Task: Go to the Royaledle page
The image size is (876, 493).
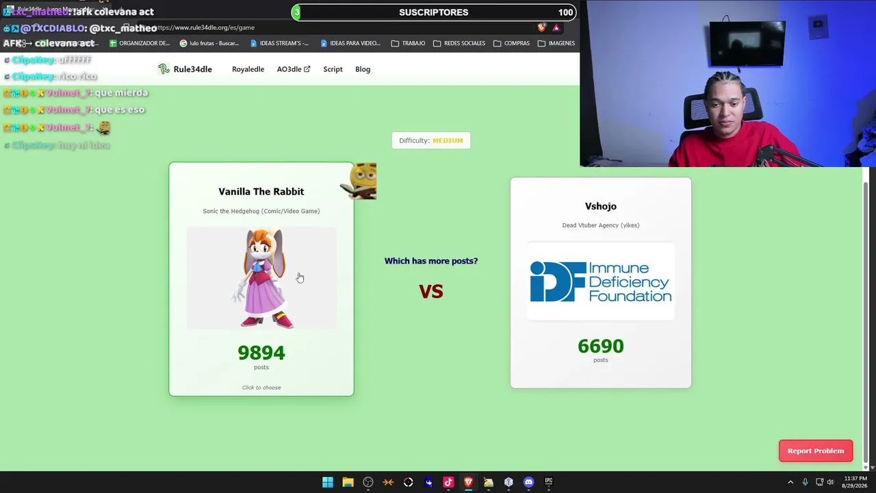Action: [x=248, y=69]
